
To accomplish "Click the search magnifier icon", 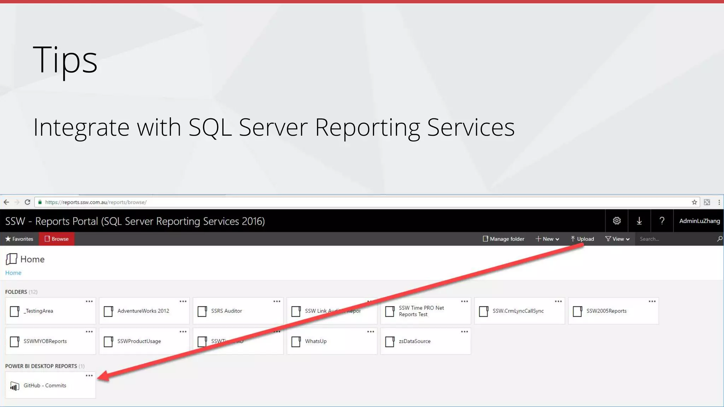I will pos(719,239).
